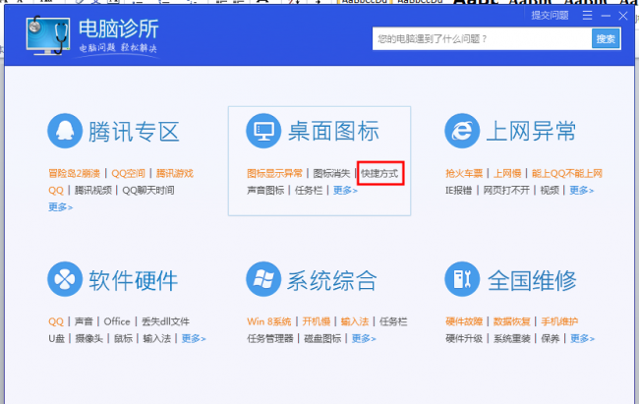This screenshot has width=639, height=404.
Task: Select the QQ聊天时间 link
Action: coord(148,191)
